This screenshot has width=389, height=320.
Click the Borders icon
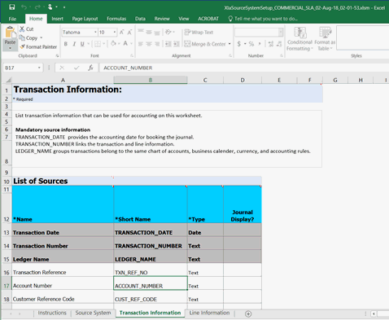[98, 44]
